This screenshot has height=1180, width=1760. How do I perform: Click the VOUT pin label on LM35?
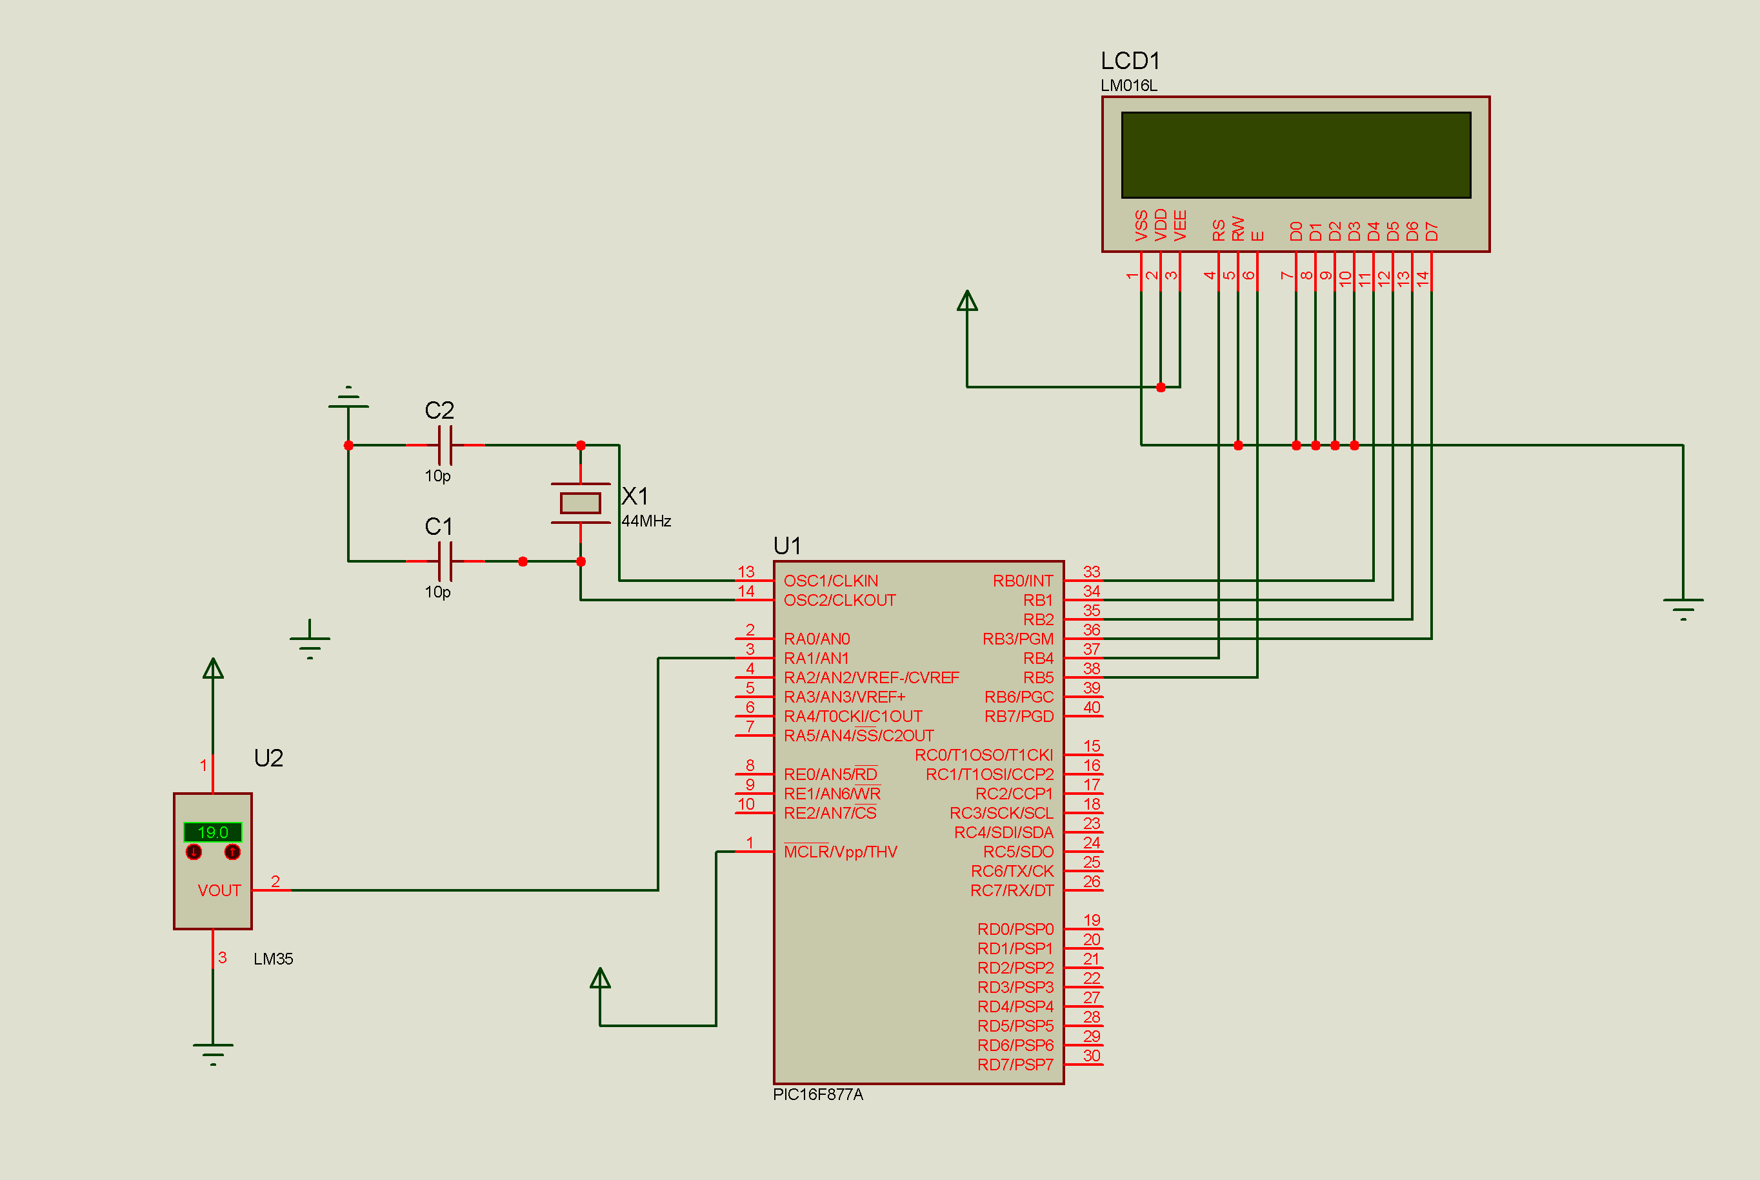point(220,891)
